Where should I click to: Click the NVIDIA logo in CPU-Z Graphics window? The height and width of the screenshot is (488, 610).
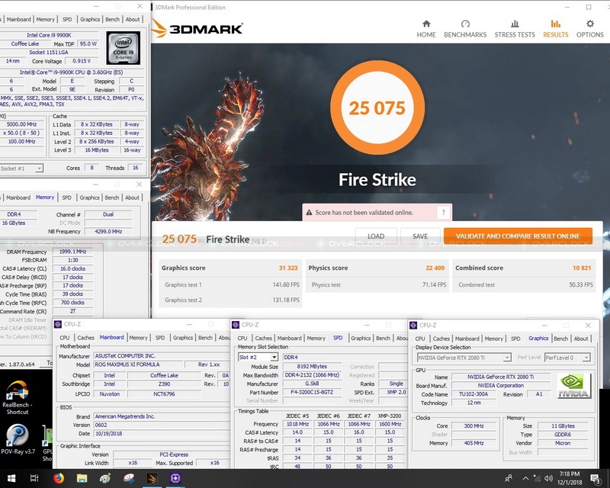[574, 386]
